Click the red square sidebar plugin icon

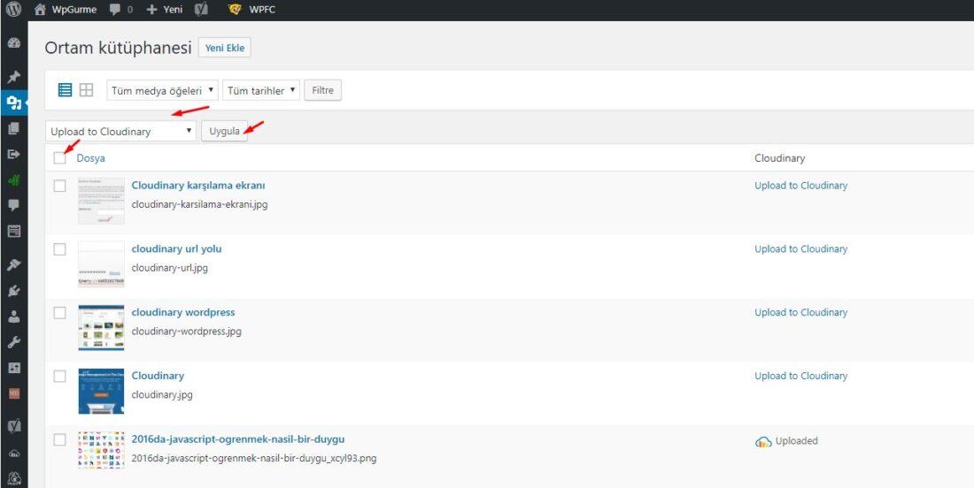(13, 393)
